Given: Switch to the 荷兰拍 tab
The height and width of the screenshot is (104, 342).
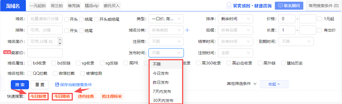Looking at the screenshot, I should tap(57, 5).
